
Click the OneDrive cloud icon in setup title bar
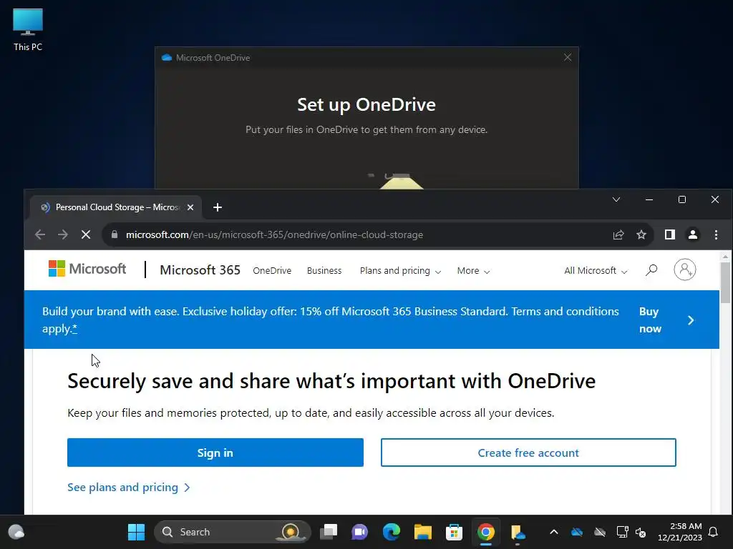(166, 57)
